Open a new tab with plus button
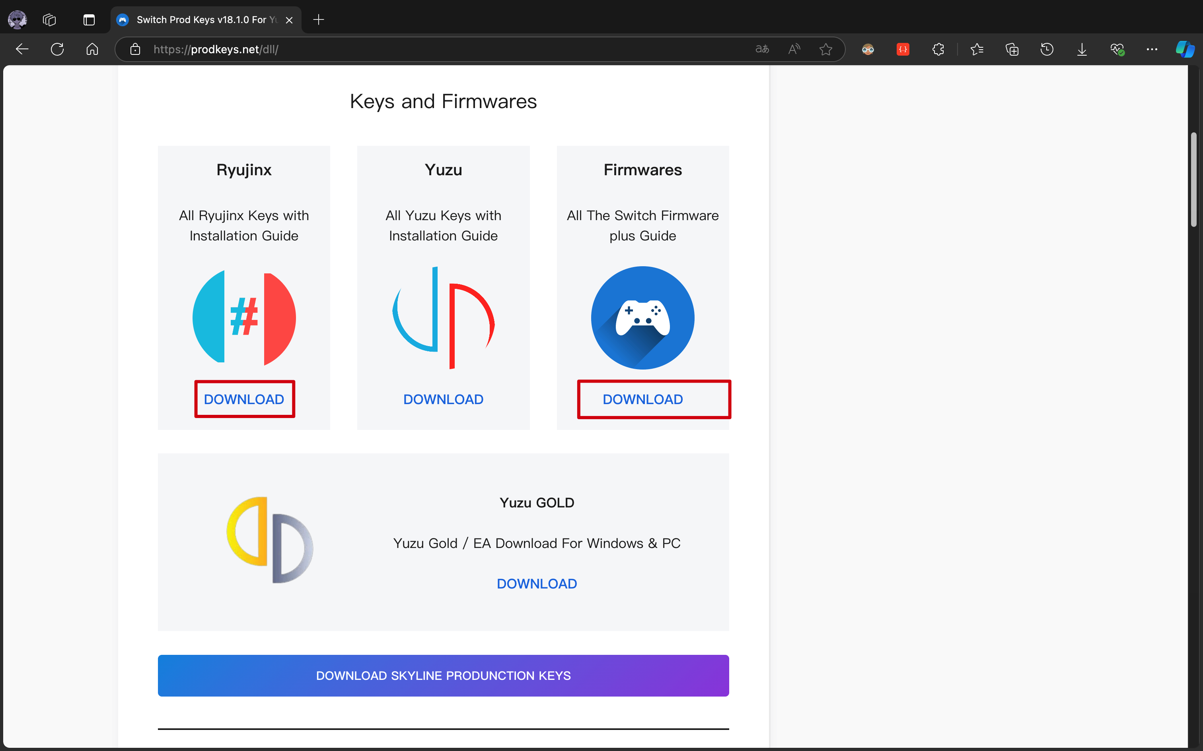1203x751 pixels. 319,20
